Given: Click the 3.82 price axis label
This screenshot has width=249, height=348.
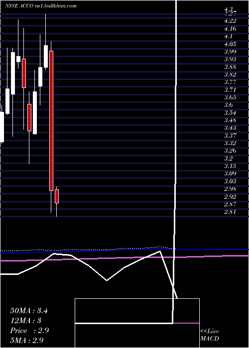Looking at the screenshot, I should [x=230, y=75].
